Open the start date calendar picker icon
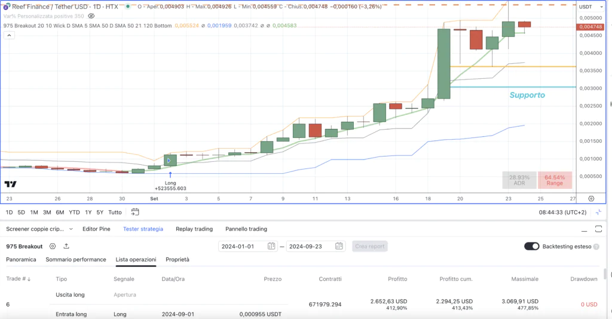The width and height of the screenshot is (612, 319). point(271,246)
